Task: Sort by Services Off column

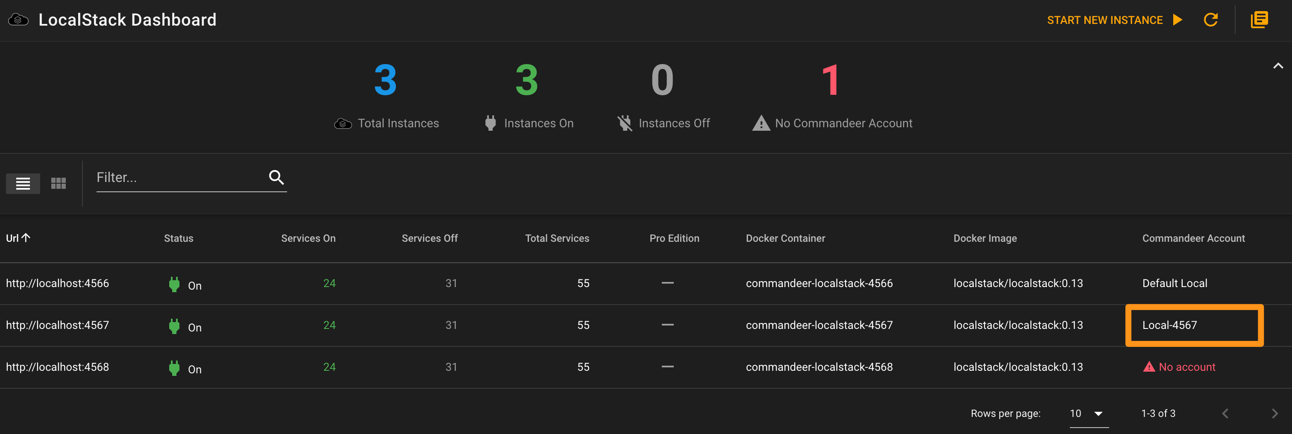Action: coord(429,238)
